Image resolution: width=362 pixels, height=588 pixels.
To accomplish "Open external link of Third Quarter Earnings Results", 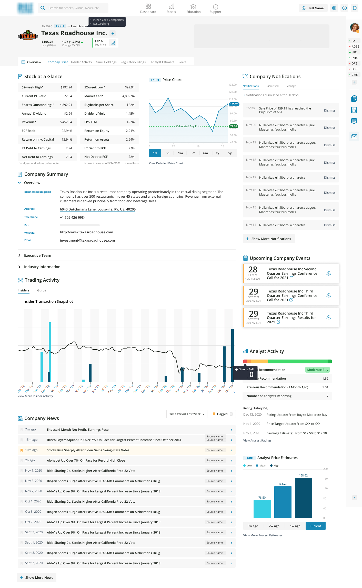I will coord(278,322).
